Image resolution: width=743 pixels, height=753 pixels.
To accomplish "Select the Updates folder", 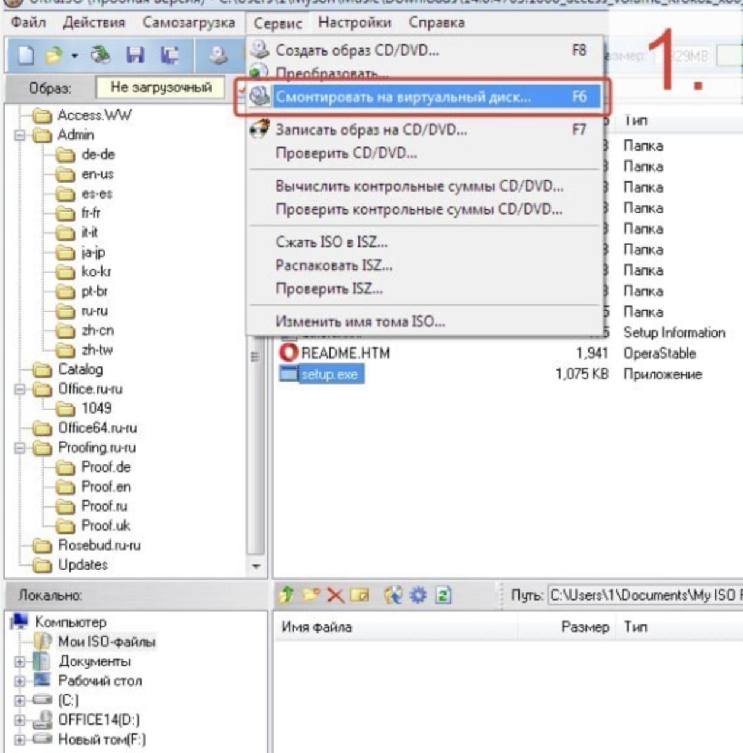I will pyautogui.click(x=82, y=564).
